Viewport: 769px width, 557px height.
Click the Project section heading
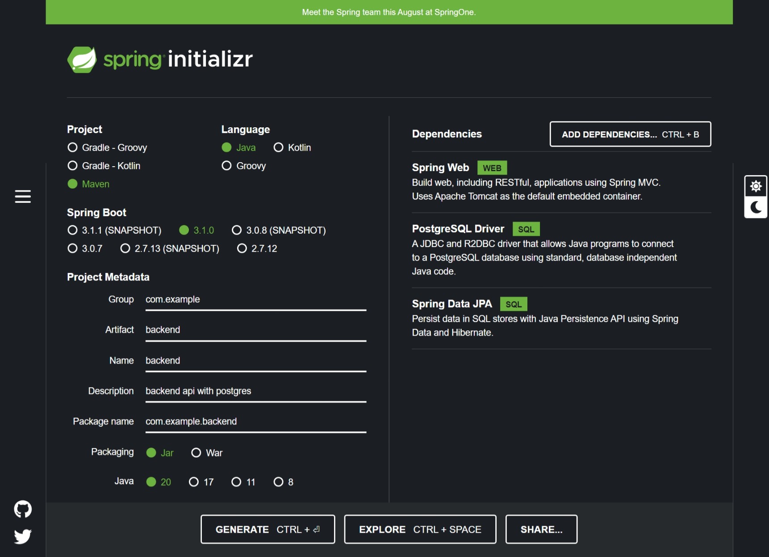[x=84, y=130]
